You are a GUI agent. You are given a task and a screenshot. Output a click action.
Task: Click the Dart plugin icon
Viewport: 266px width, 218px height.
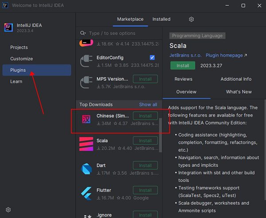[x=86, y=169]
